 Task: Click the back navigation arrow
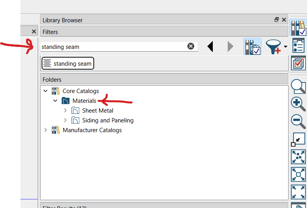click(210, 47)
